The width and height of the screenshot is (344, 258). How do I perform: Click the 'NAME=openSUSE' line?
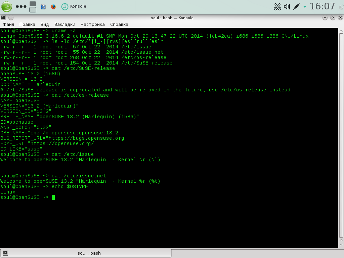tap(20, 101)
